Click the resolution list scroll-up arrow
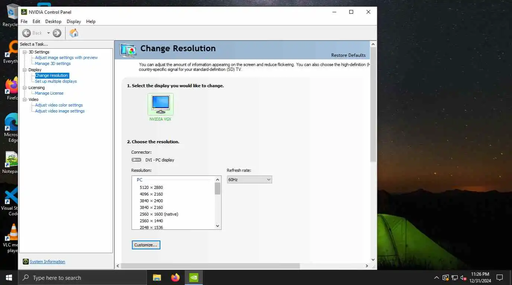 pos(218,180)
